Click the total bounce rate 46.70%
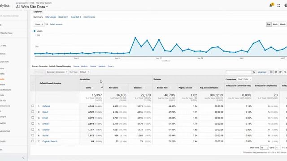This screenshot has width=287, height=161. (x=170, y=95)
